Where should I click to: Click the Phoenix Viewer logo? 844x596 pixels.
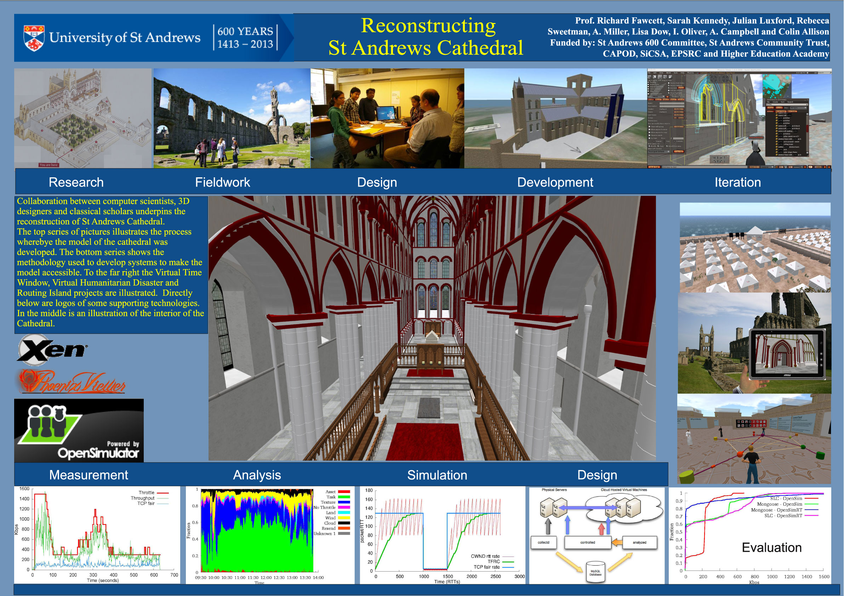(x=72, y=382)
